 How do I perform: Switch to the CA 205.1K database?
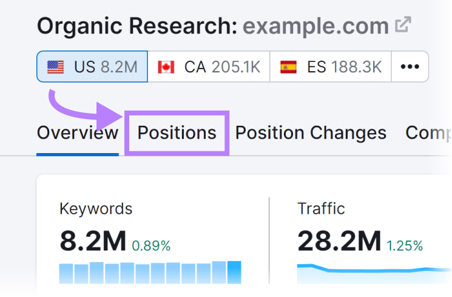[209, 67]
